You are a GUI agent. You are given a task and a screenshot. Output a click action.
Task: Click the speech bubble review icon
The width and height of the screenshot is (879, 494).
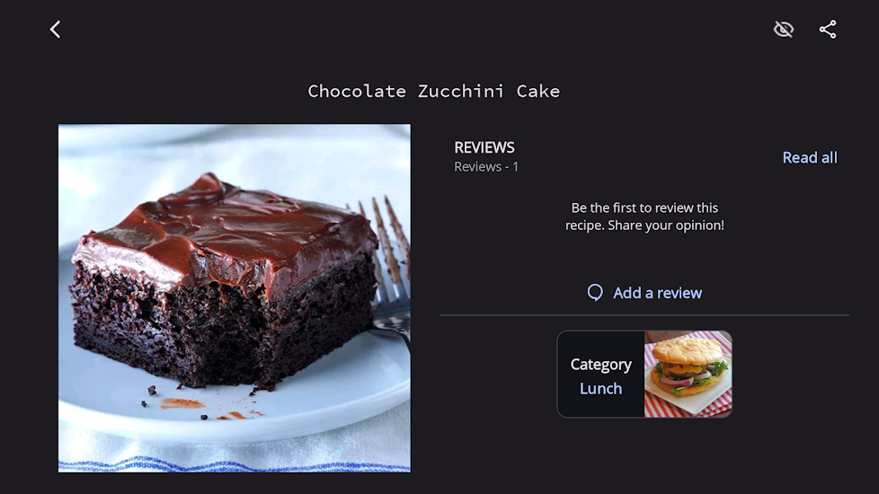point(595,293)
